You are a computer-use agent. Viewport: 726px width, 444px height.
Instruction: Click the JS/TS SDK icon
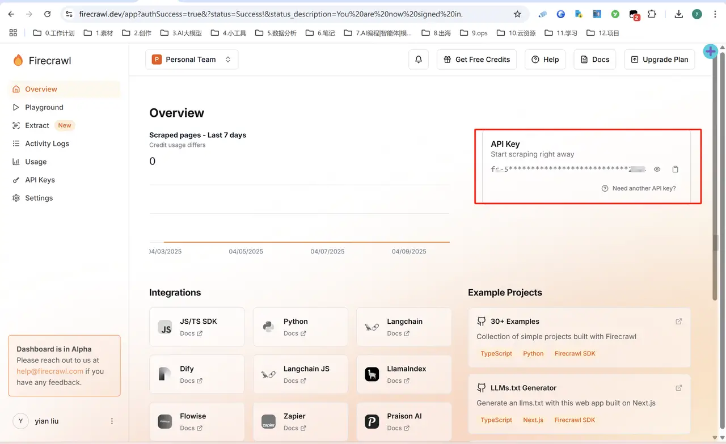(166, 327)
